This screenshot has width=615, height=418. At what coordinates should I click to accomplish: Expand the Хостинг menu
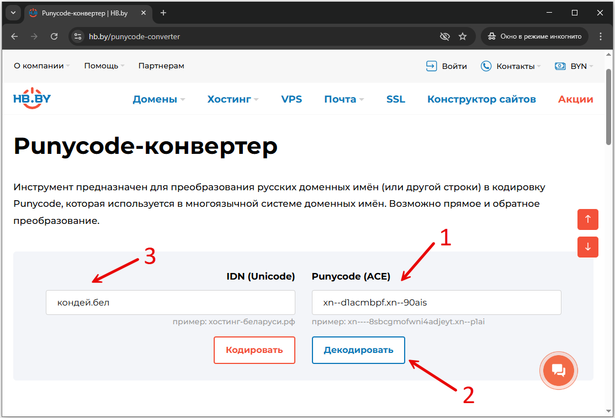tap(232, 99)
